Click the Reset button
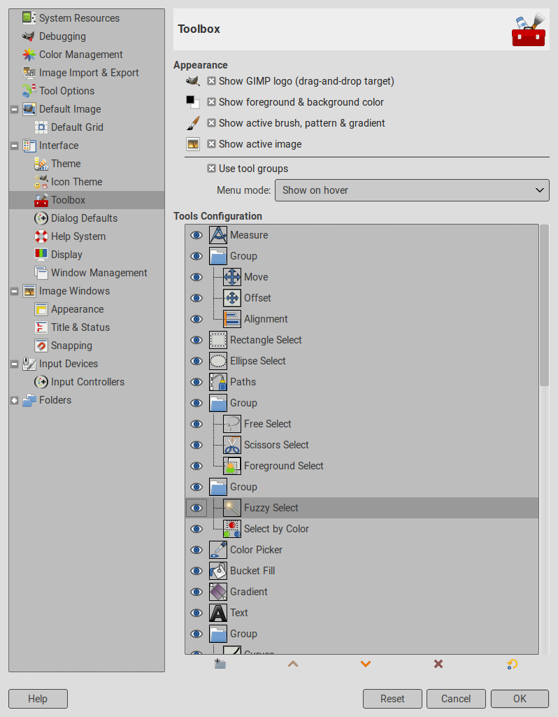The width and height of the screenshot is (558, 717). (x=392, y=699)
